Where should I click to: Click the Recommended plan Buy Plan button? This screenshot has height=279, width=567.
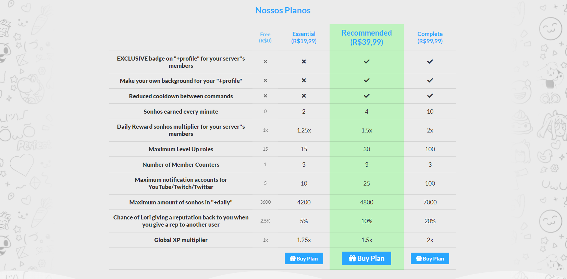pyautogui.click(x=367, y=258)
